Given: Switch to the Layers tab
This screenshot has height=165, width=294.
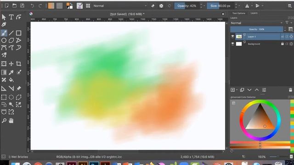Looking at the screenshot, I should pos(254,13).
